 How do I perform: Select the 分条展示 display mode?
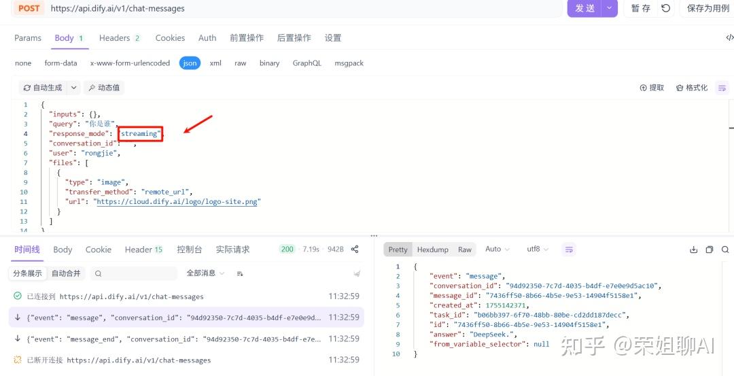click(27, 273)
